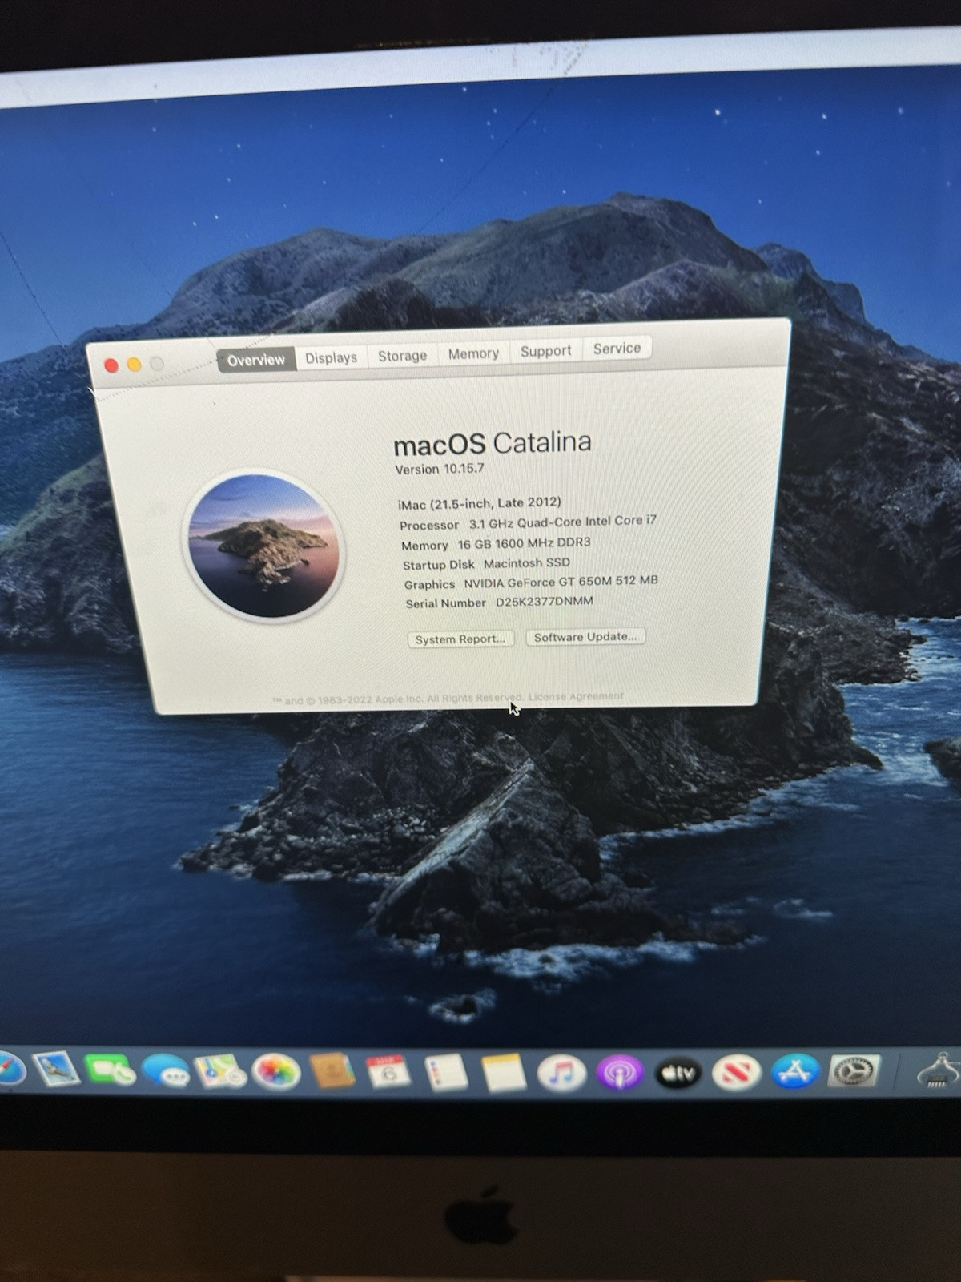Launch Photos app in dock

click(275, 1072)
